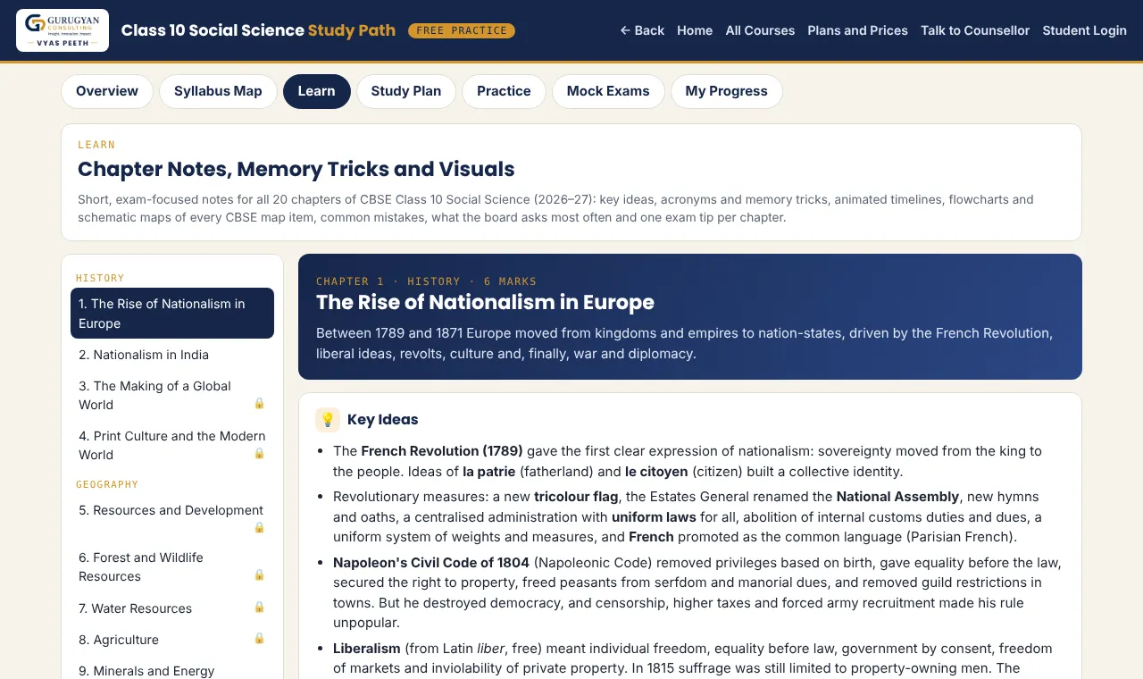Open the Study Plan tab
Viewport: 1143px width, 679px height.
pyautogui.click(x=406, y=91)
